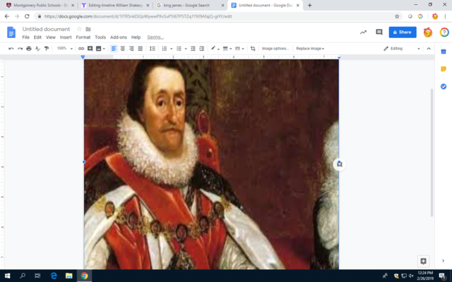Print the document with the printer icon

(29, 49)
